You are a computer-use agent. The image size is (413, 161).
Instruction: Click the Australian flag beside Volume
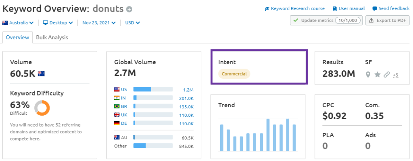point(41,73)
